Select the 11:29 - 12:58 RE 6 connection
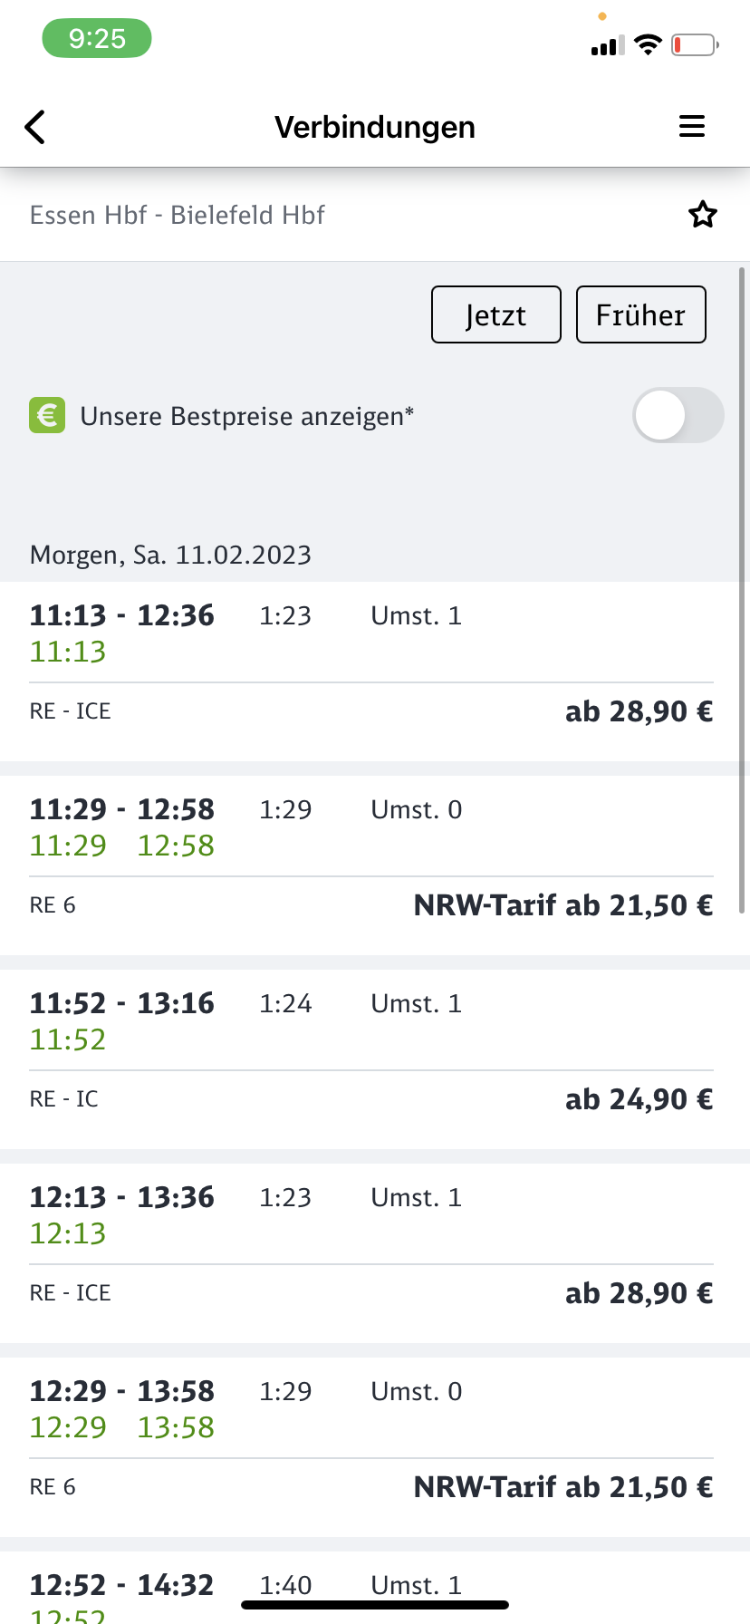The height and width of the screenshot is (1624, 750). click(371, 865)
